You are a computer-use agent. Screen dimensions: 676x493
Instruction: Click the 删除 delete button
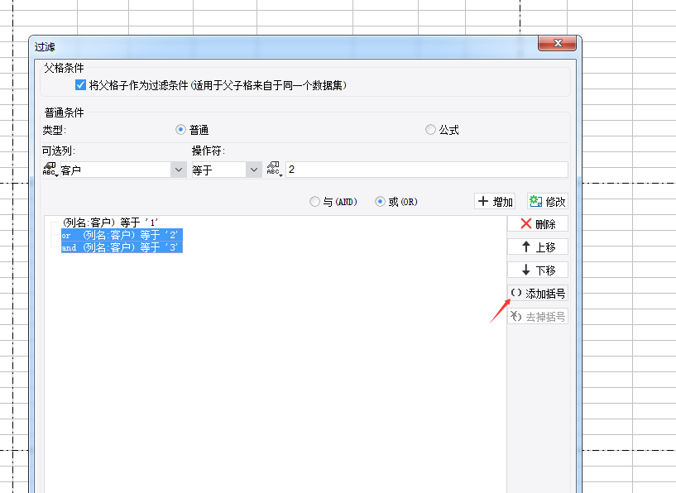[x=538, y=223]
